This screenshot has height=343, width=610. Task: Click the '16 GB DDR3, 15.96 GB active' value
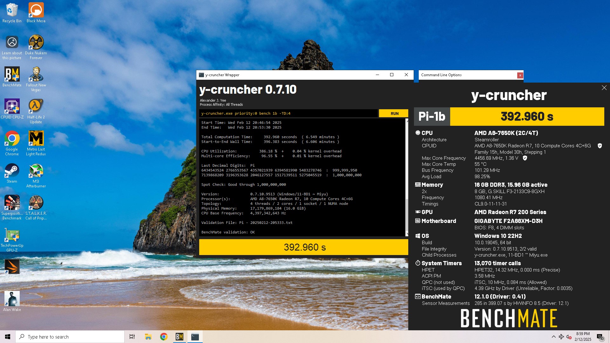click(x=511, y=185)
